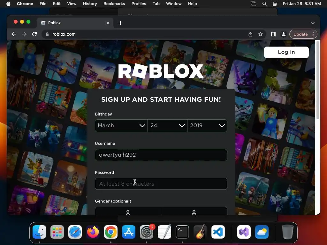
Task: Click the Stage Manager icon in menu bar
Action: [x=253, y=4]
